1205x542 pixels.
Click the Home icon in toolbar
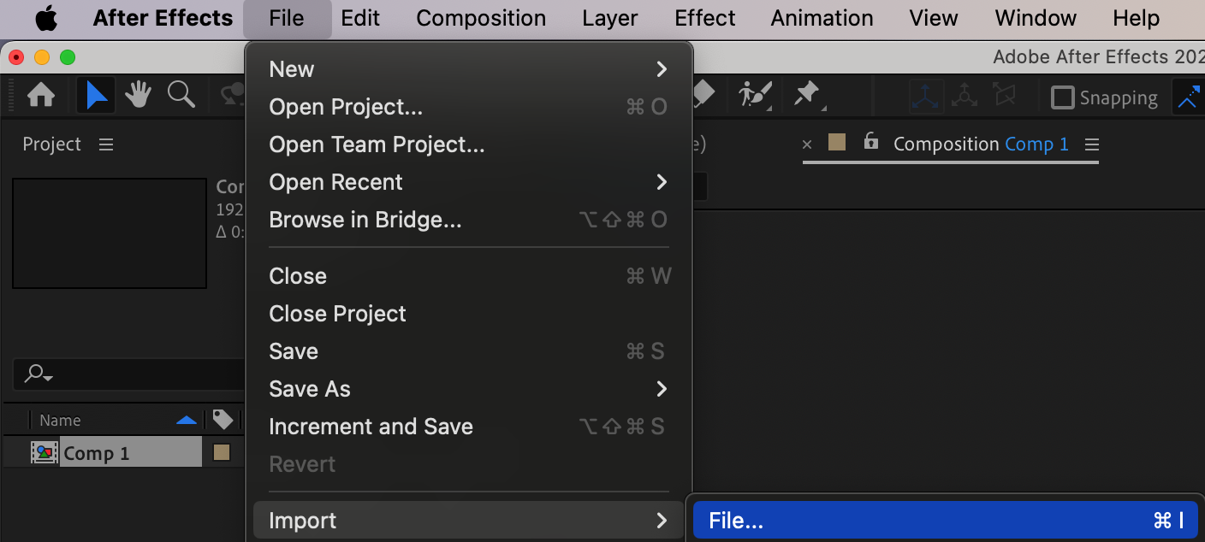41,96
